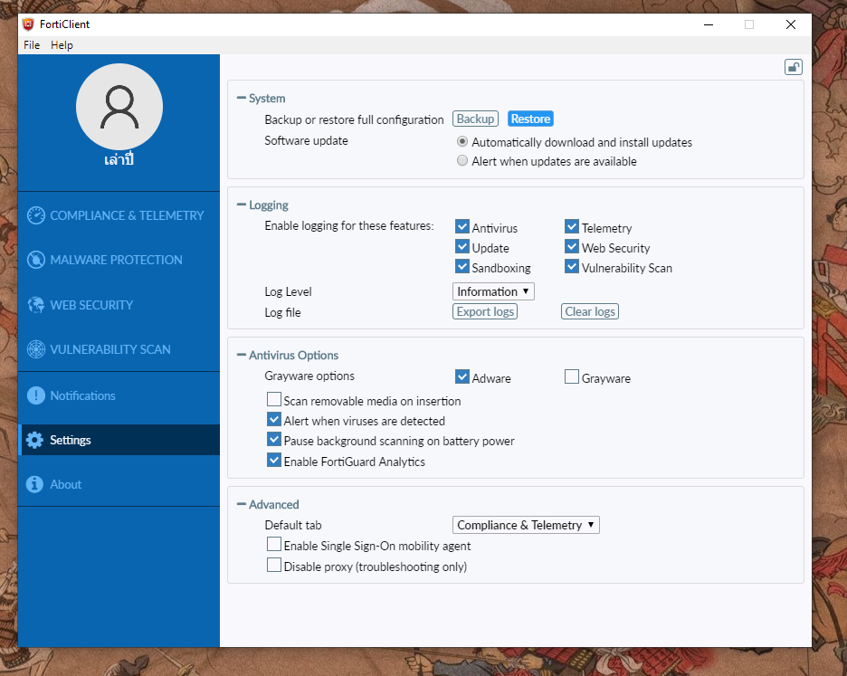Click the About info icon
The height and width of the screenshot is (676, 847).
[x=34, y=484]
